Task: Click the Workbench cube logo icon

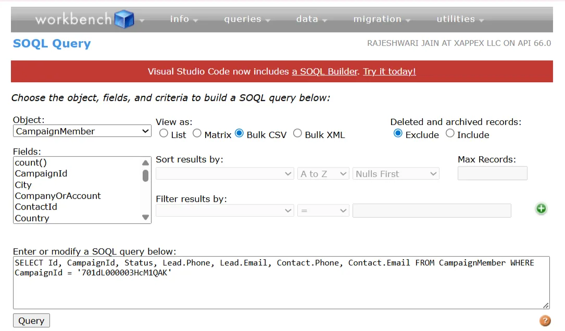Action: pos(124,19)
